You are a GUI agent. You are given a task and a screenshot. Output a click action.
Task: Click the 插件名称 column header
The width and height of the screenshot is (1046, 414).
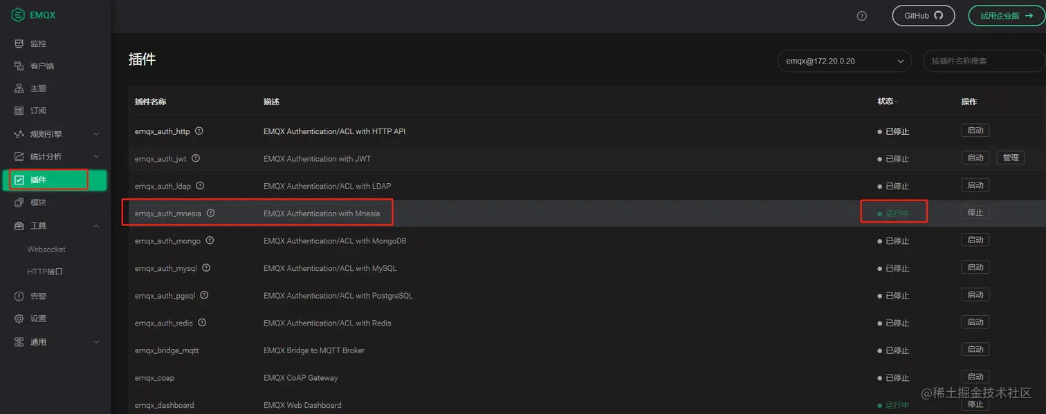tap(150, 102)
